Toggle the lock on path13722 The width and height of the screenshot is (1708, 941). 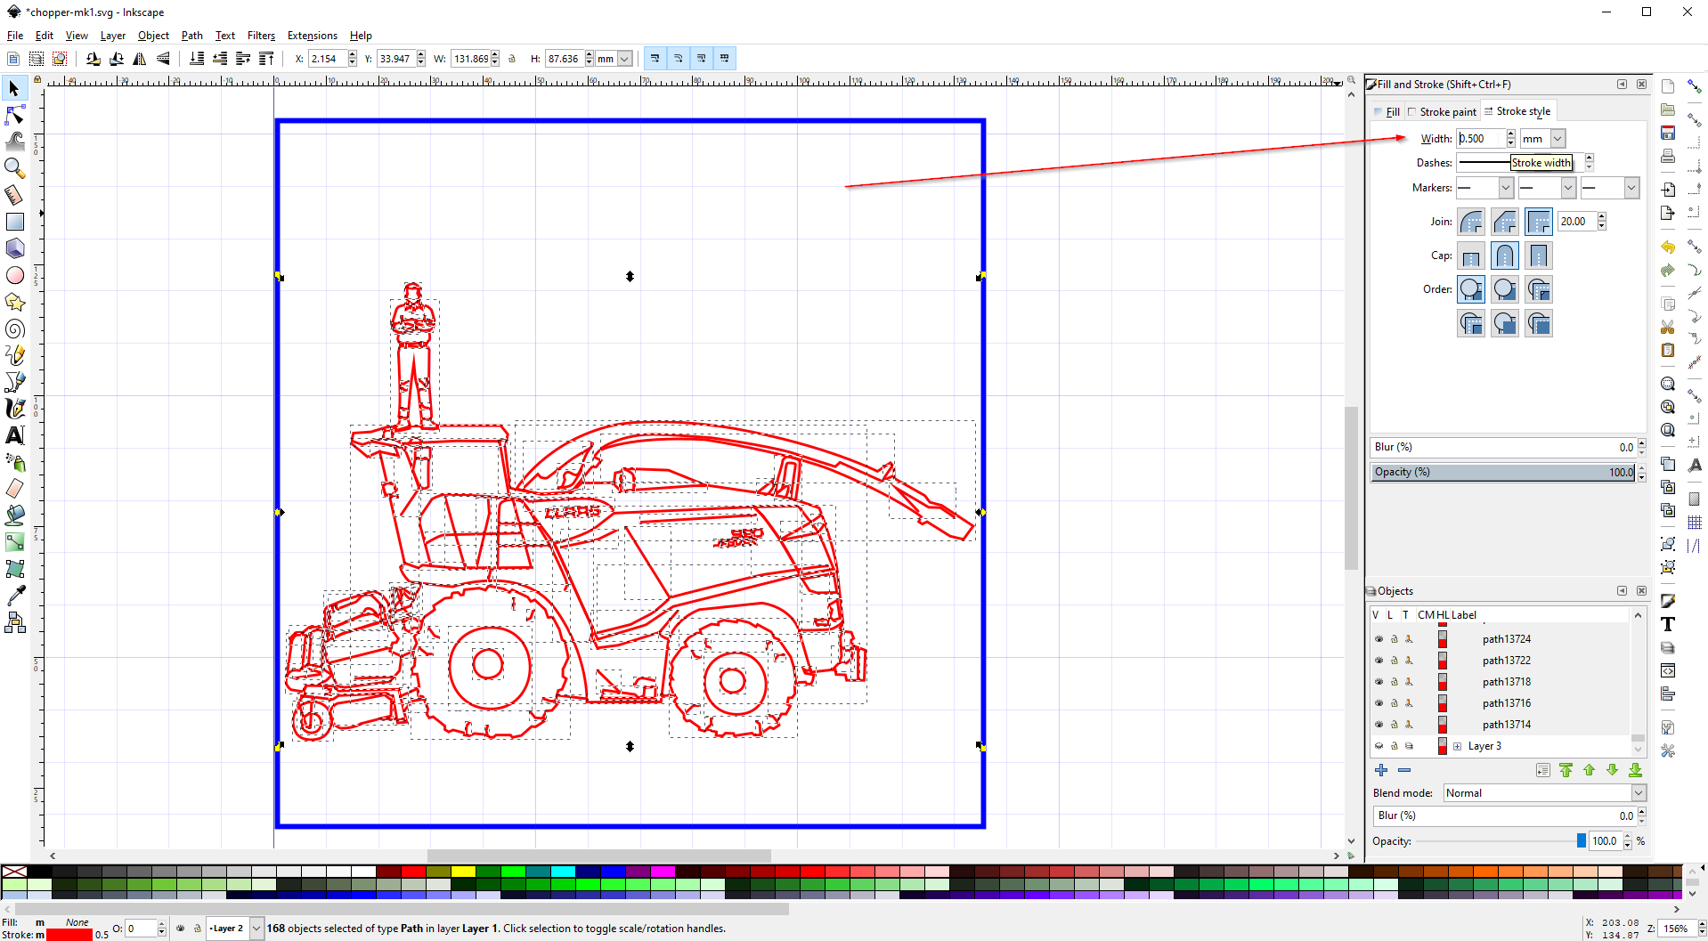point(1394,661)
